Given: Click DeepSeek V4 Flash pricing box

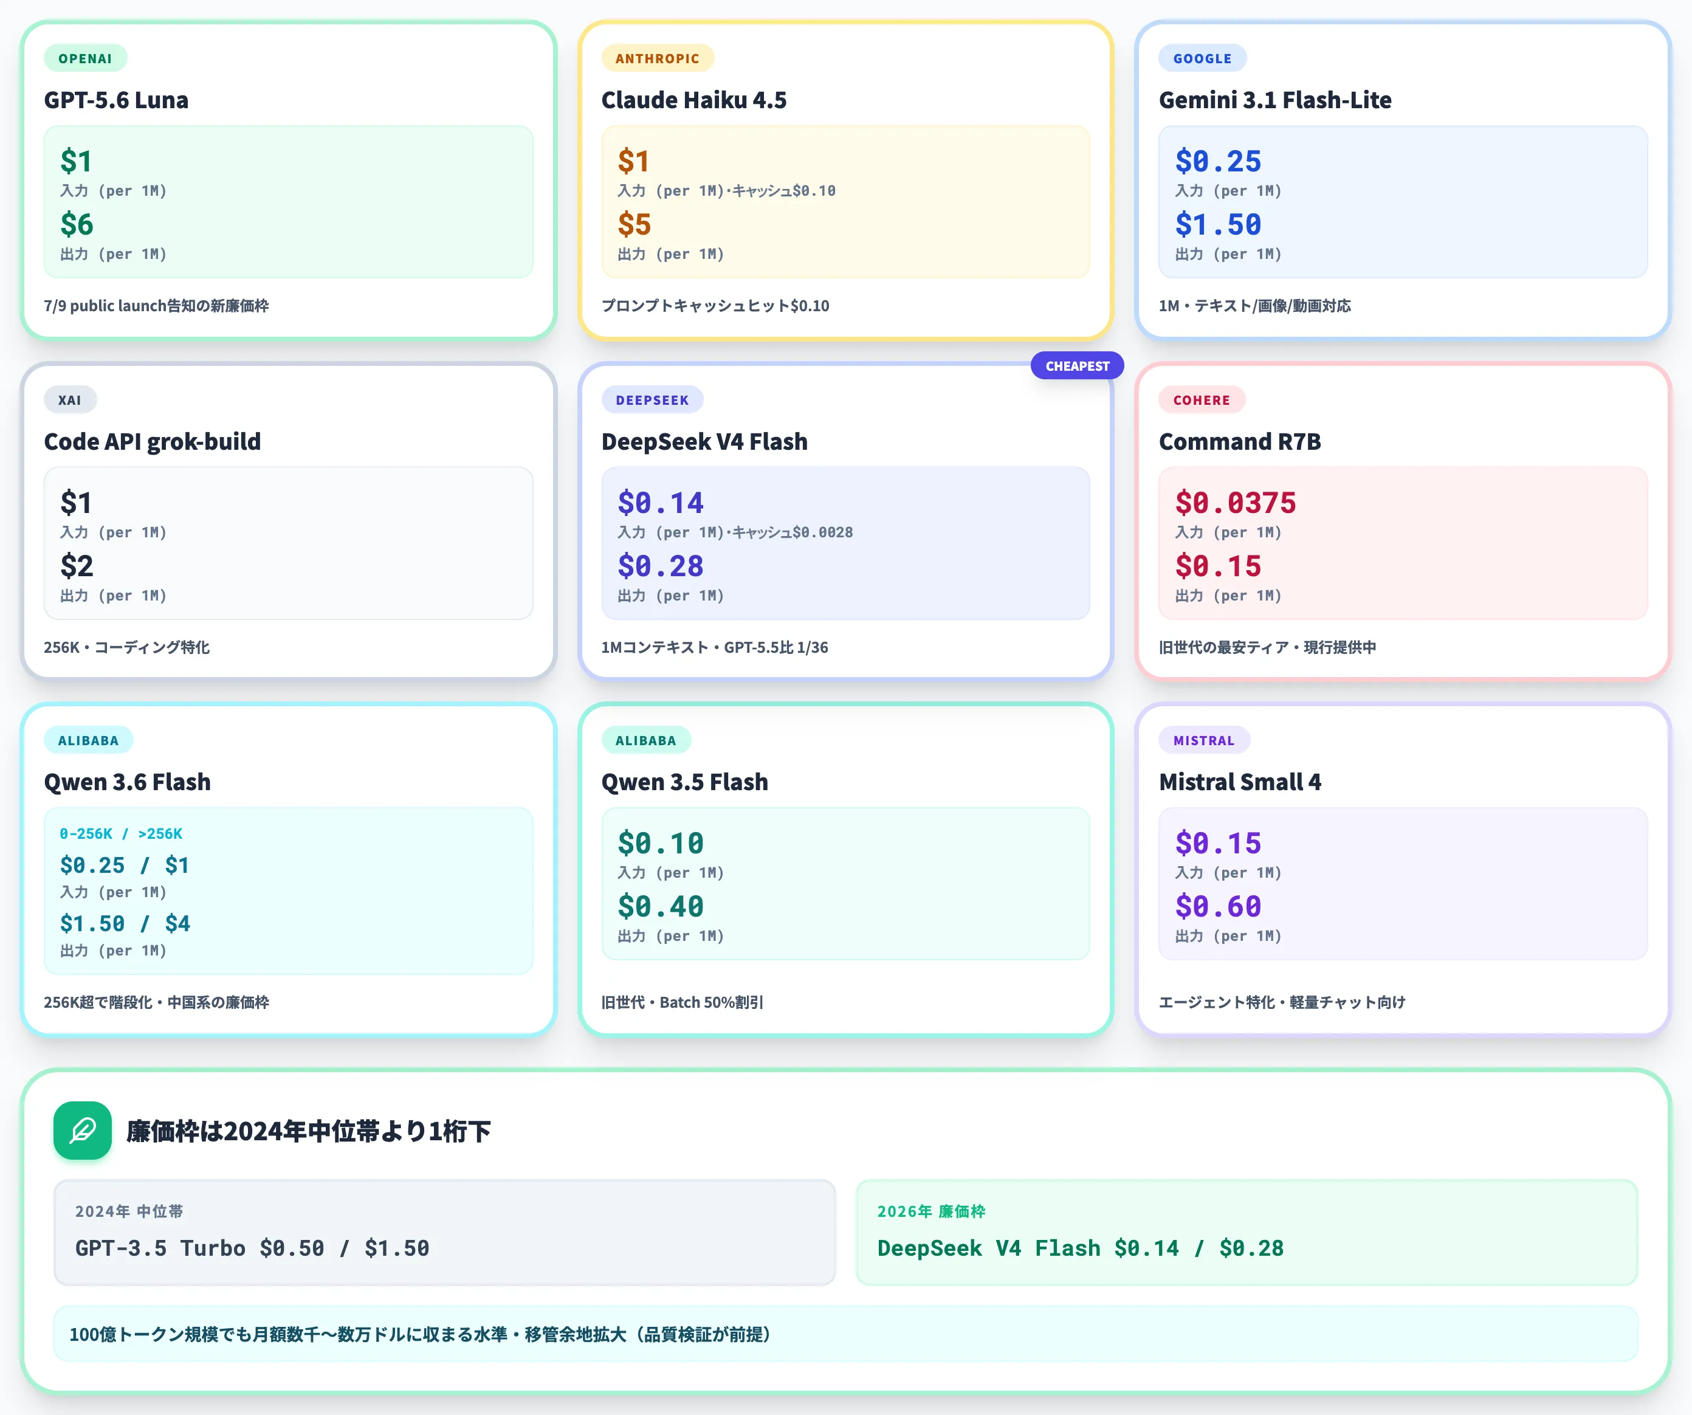Looking at the screenshot, I should point(845,543).
